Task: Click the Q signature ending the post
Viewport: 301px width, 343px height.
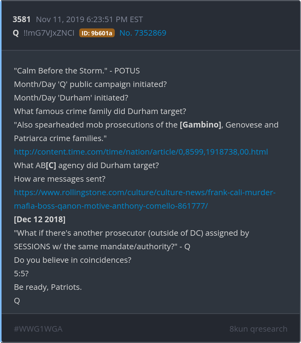Action: coord(17,301)
